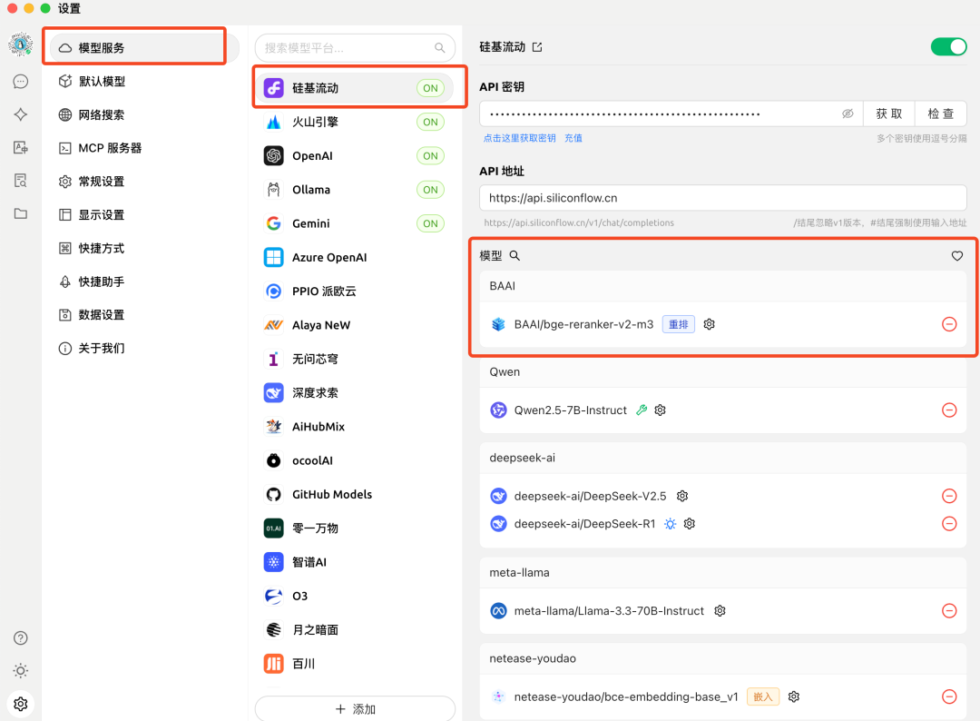
Task: Remove deepseek-ai/DeepSeek-V2.5 with the minus button
Action: (x=949, y=496)
